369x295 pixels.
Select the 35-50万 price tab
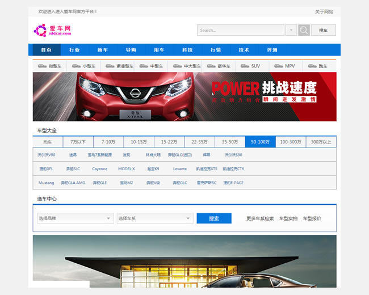pos(230,142)
